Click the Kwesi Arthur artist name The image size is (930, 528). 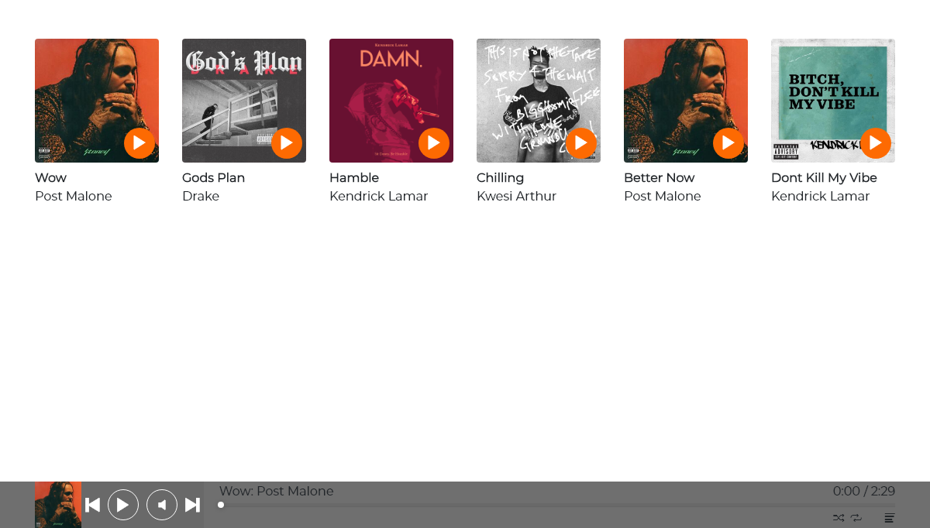coord(516,197)
